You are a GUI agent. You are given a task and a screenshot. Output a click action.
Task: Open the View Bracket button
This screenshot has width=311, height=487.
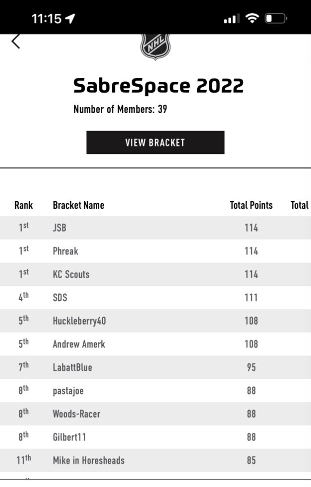point(156,143)
